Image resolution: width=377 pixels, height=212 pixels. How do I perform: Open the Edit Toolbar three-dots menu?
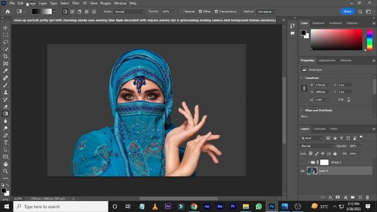[5, 178]
